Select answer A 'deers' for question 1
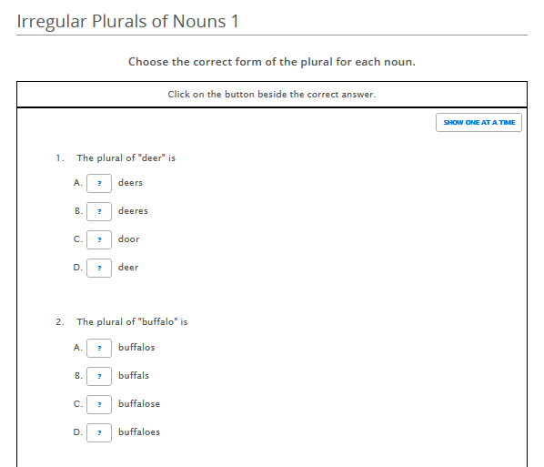 click(x=99, y=183)
